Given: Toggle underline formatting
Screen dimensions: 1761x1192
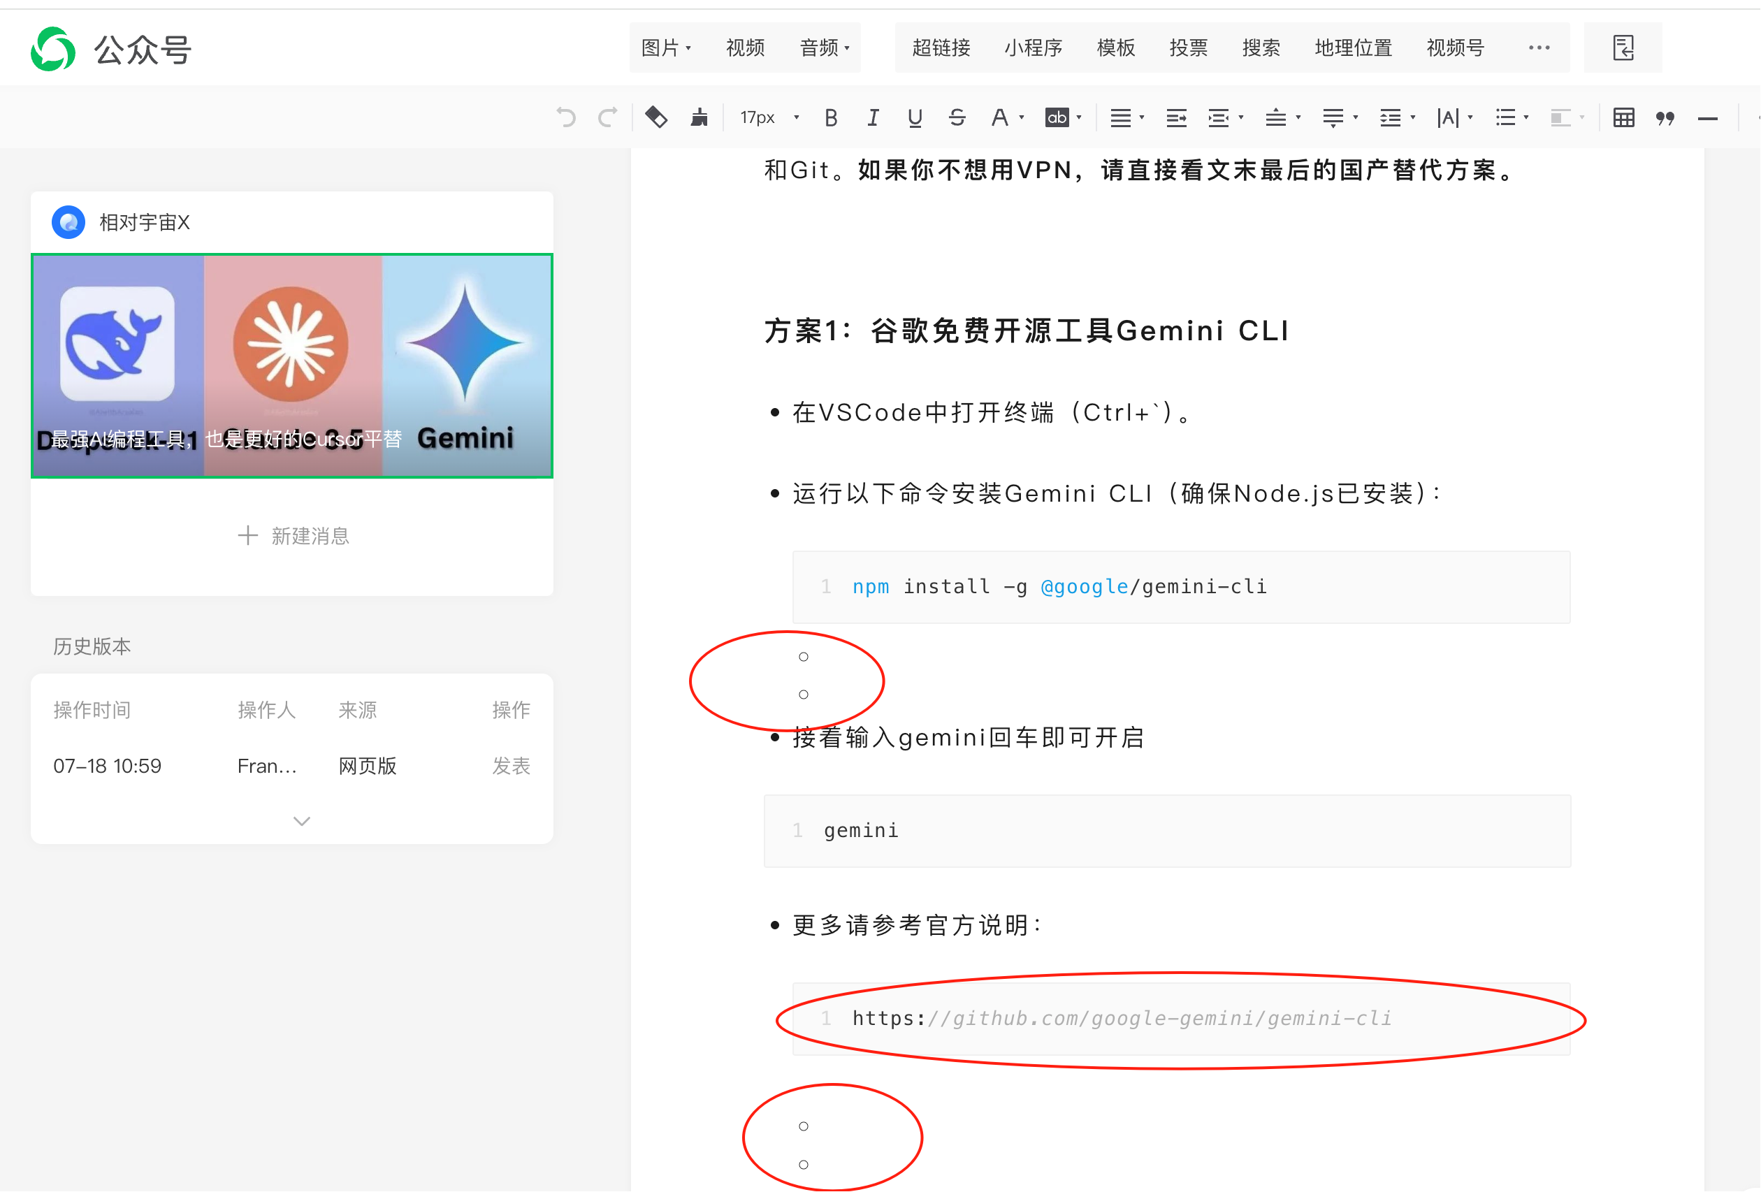Looking at the screenshot, I should point(915,117).
